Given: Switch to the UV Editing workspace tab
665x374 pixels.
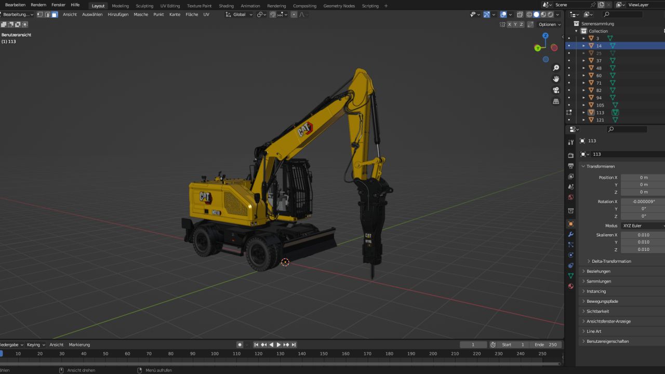Looking at the screenshot, I should [170, 6].
